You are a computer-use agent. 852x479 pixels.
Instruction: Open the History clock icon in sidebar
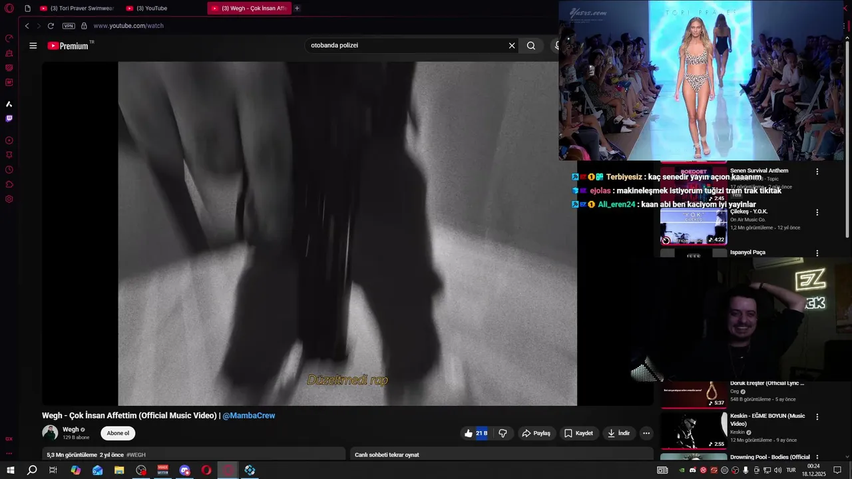coord(9,170)
